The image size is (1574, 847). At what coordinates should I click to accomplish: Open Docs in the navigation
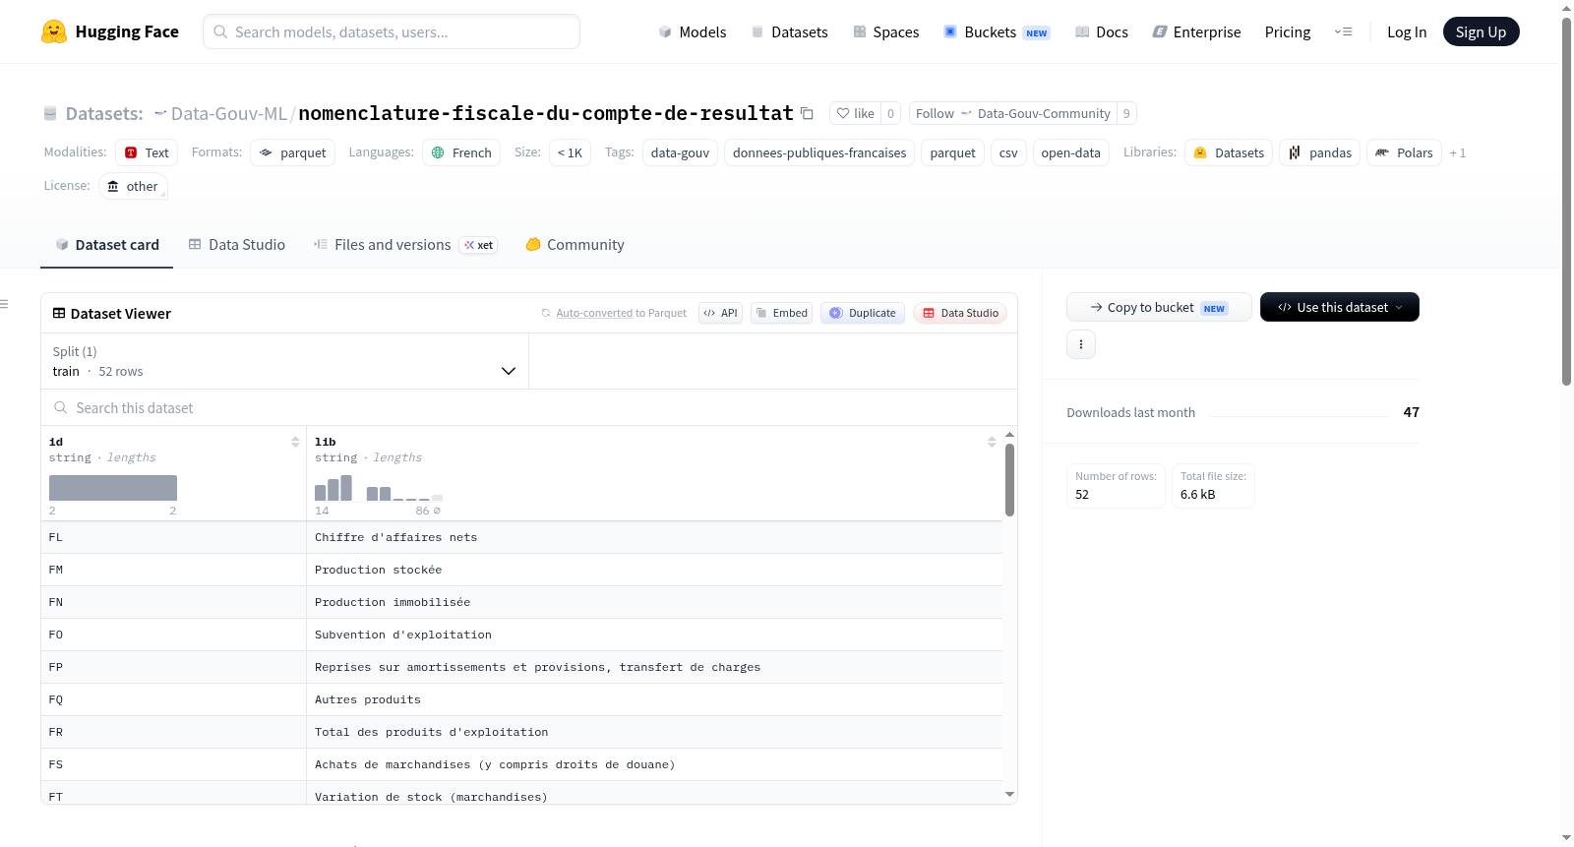1101,31
